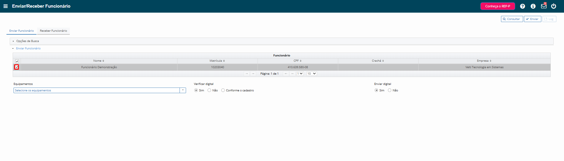Open the information icon in header
The width and height of the screenshot is (564, 161).
(x=533, y=6)
